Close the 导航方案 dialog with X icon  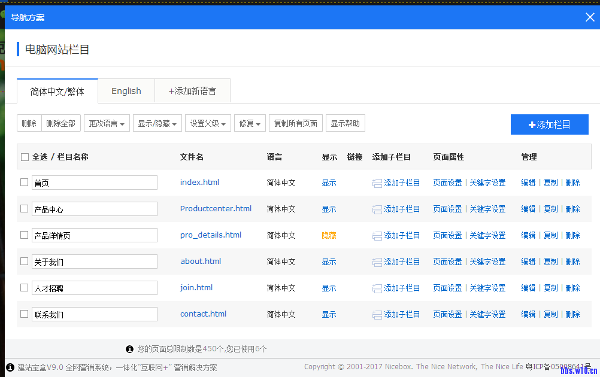(590, 17)
